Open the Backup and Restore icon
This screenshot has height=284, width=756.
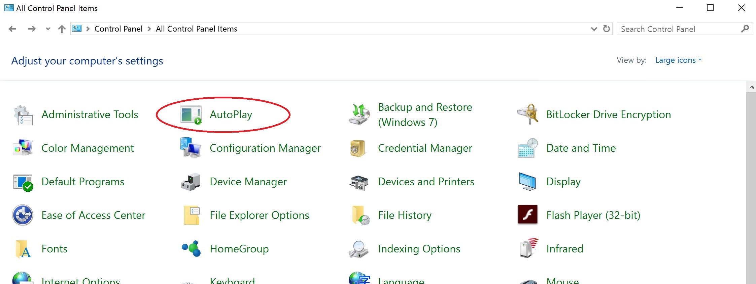click(x=359, y=114)
